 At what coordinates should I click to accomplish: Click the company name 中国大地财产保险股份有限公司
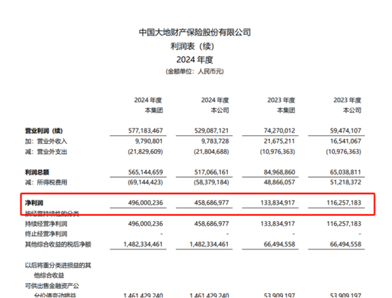coord(195,32)
